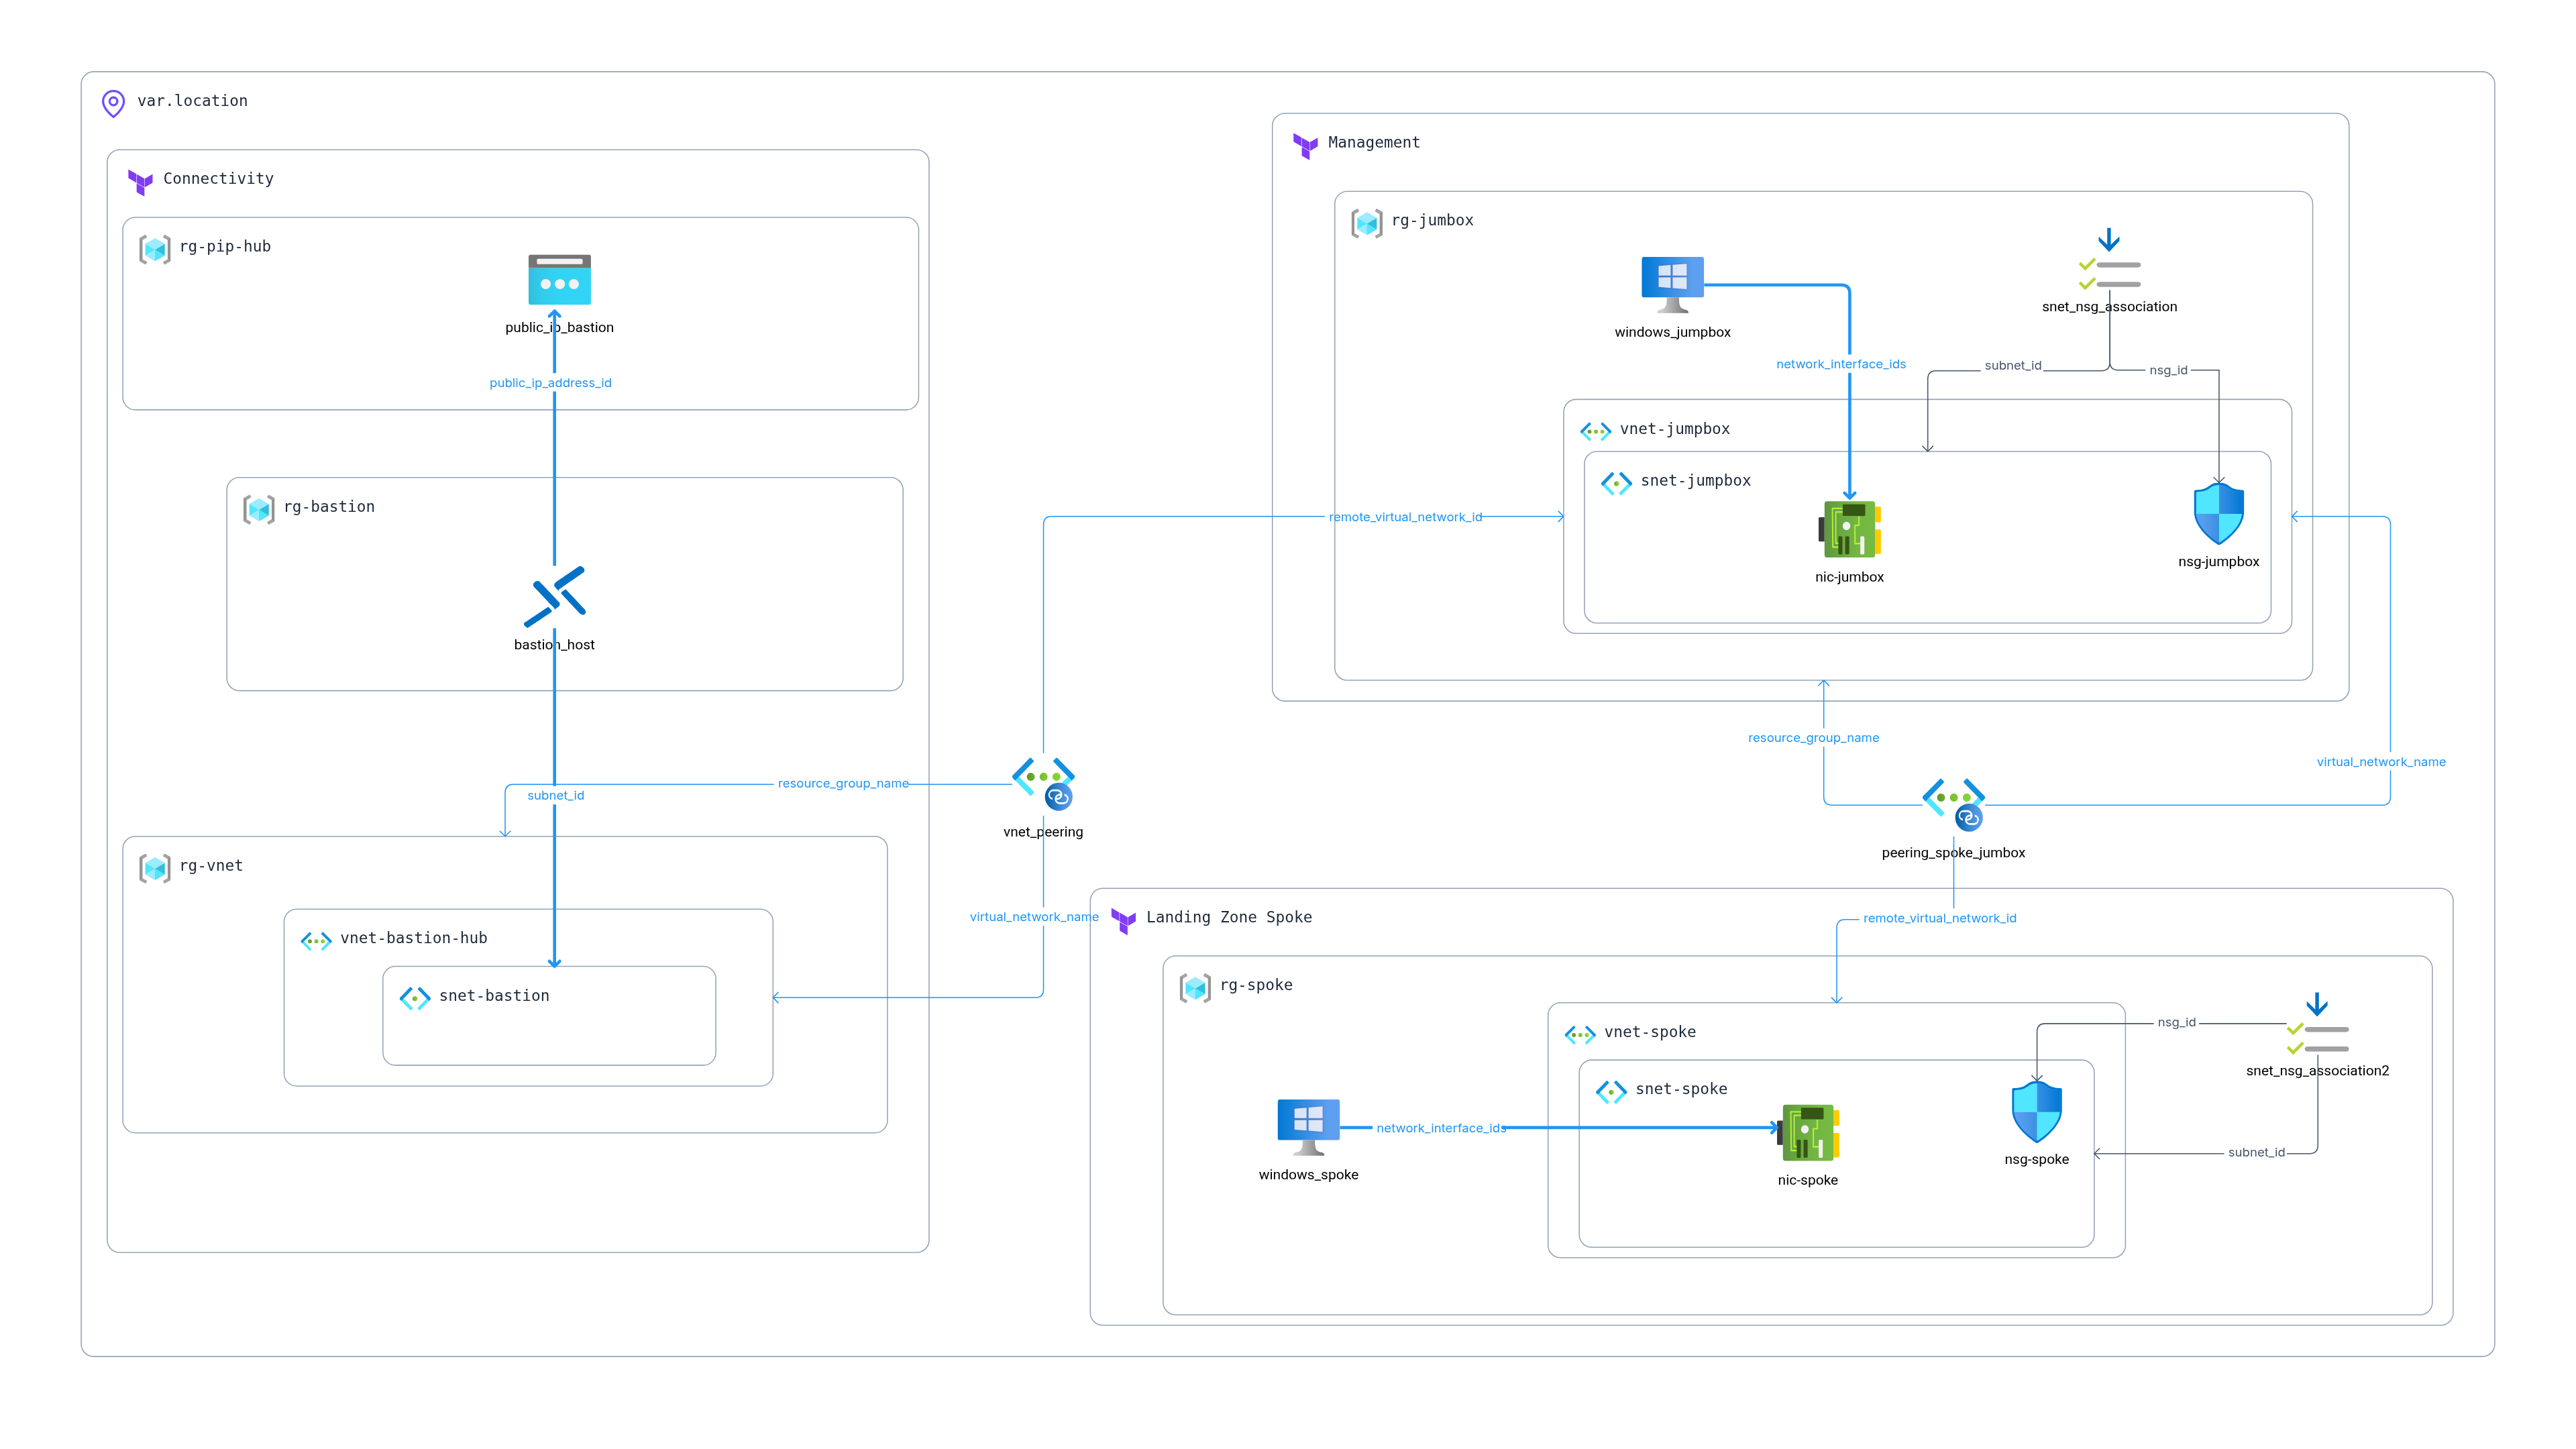The image size is (2576, 1449).
Task: Click the var.location pin icon
Action: [x=113, y=103]
